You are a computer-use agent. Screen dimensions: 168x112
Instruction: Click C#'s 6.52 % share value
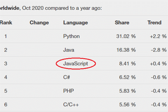coord(127,77)
